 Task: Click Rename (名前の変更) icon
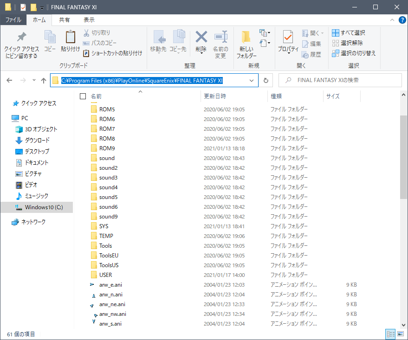click(220, 45)
